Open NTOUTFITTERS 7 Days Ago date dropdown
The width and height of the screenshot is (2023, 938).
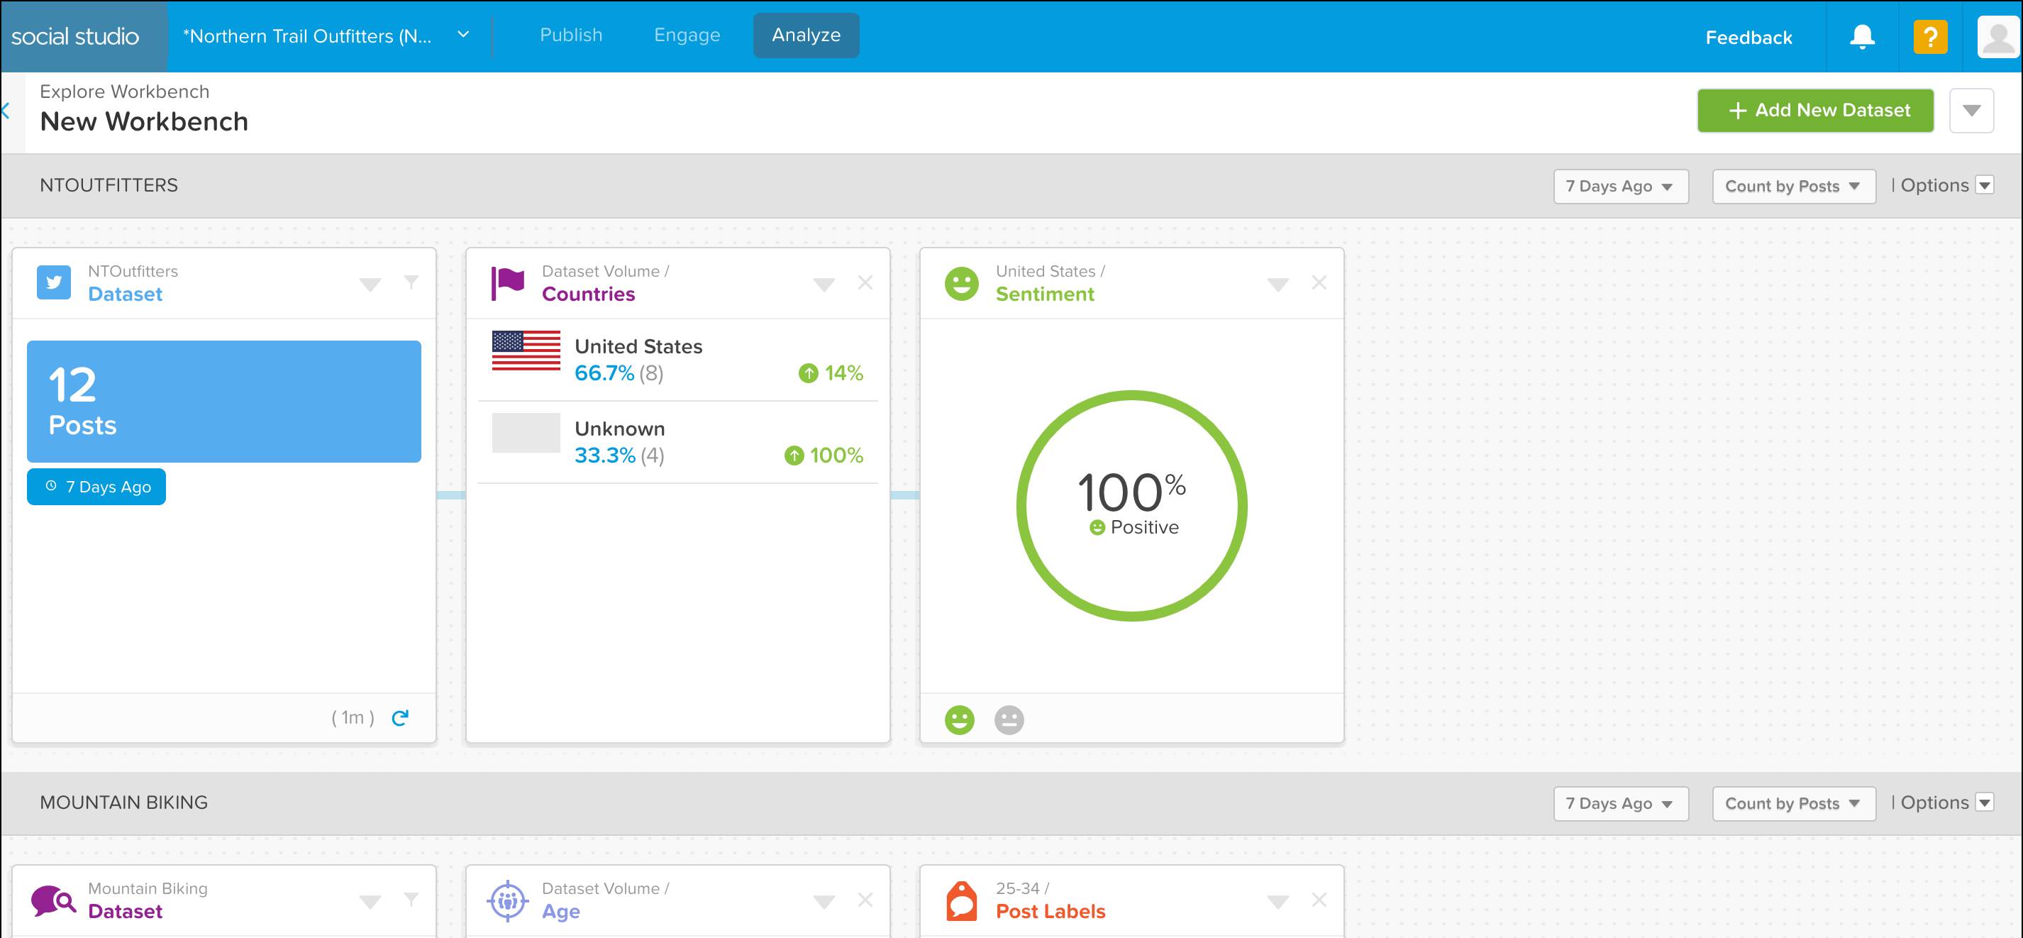click(x=1620, y=186)
